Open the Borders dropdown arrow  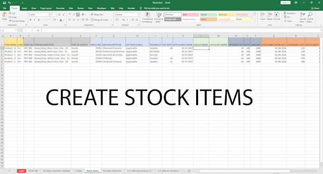click(x=49, y=20)
